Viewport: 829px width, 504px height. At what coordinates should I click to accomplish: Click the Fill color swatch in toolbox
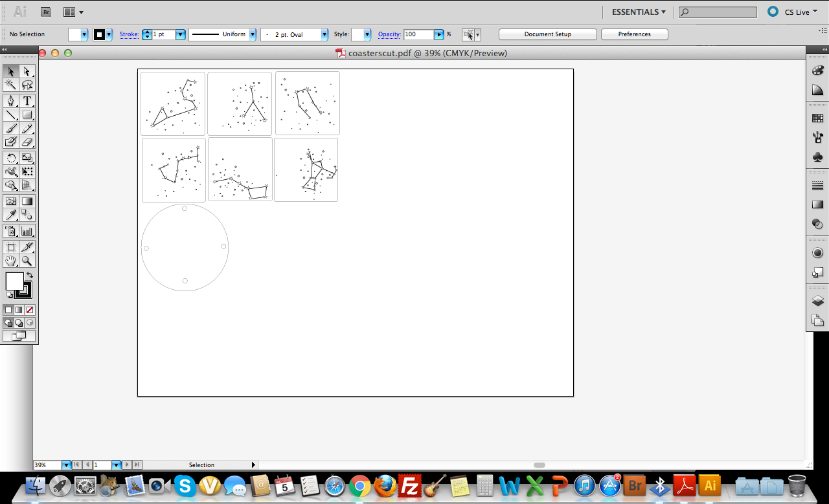(x=14, y=281)
